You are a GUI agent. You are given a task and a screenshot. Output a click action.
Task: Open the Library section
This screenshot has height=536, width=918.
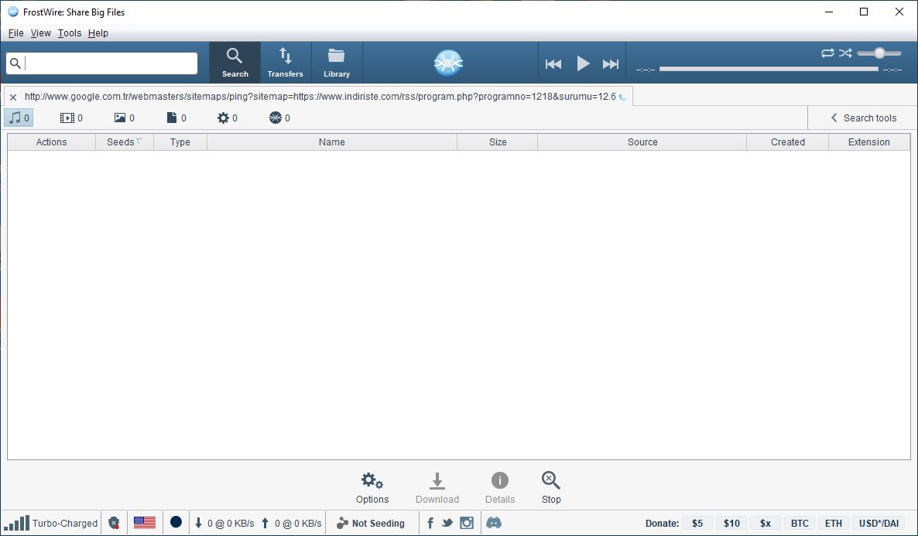[x=337, y=63]
